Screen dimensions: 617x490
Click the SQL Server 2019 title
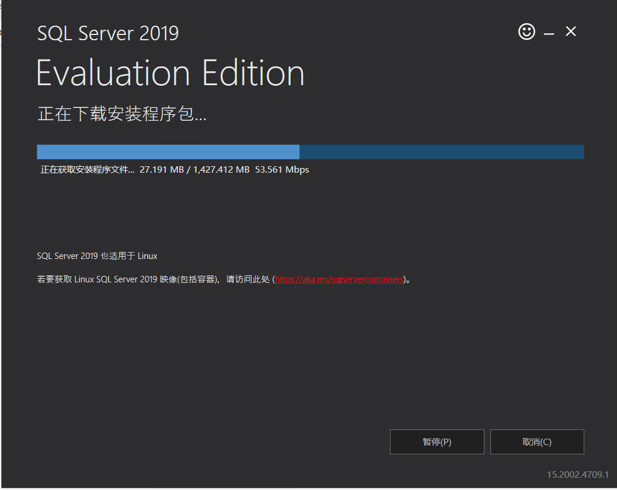tap(108, 33)
